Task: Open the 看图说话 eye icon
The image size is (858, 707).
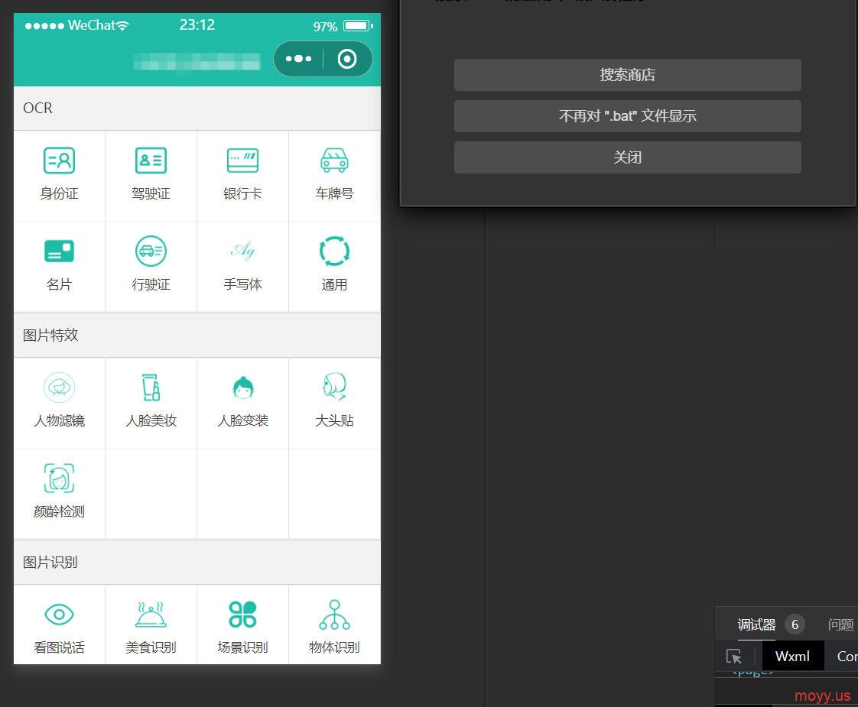Action: 59,615
